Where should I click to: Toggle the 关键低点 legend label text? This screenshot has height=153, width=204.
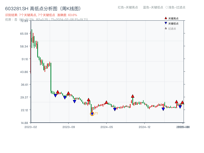click(173, 23)
